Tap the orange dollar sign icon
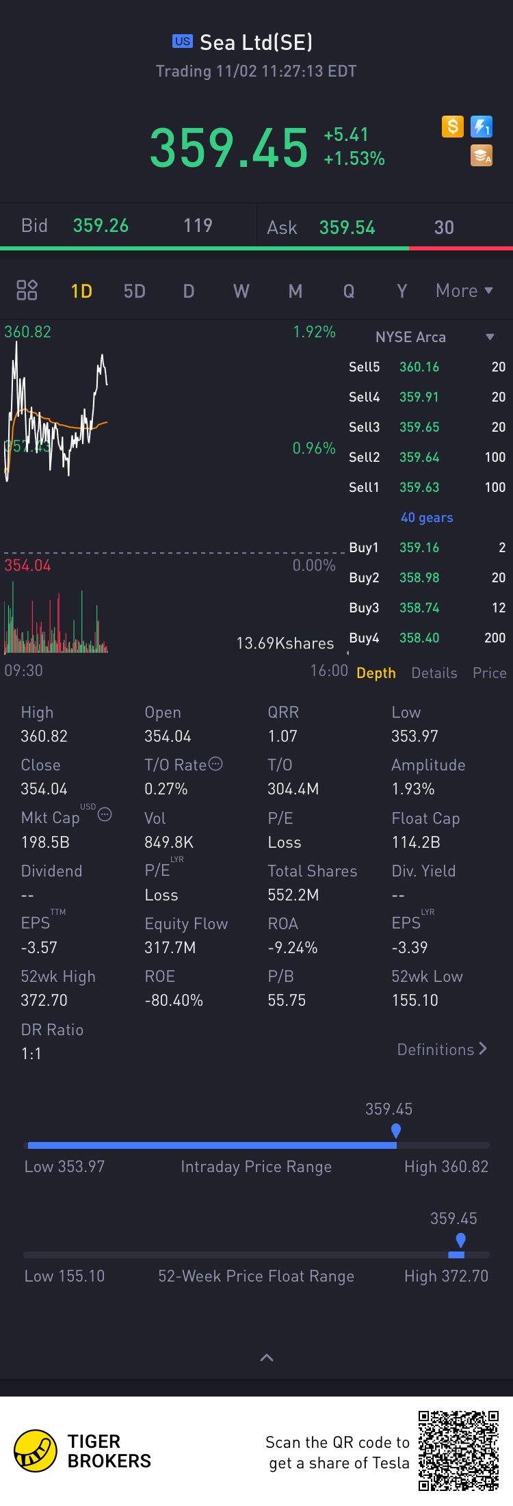The image size is (513, 1506). point(452,127)
